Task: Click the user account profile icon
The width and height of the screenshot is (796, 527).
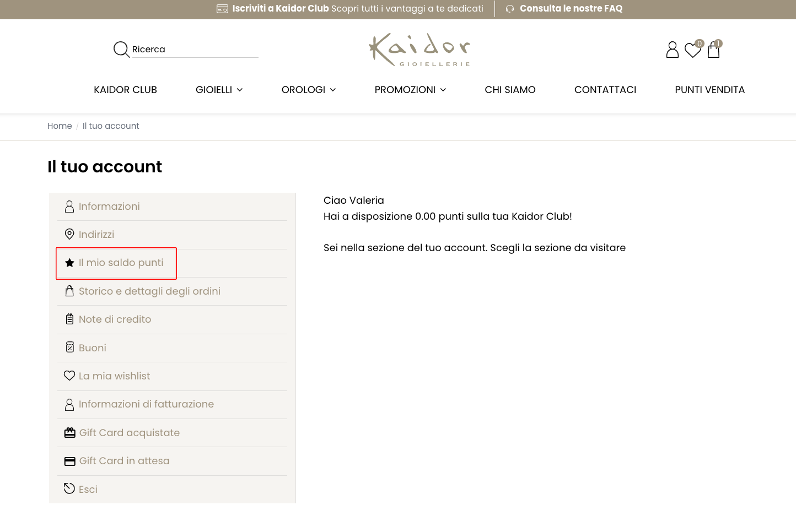Action: (672, 50)
